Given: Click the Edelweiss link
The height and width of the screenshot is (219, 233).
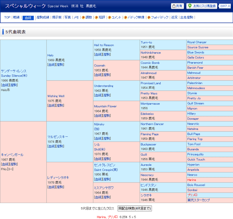Looking at the screenshot, I should (x=147, y=114).
